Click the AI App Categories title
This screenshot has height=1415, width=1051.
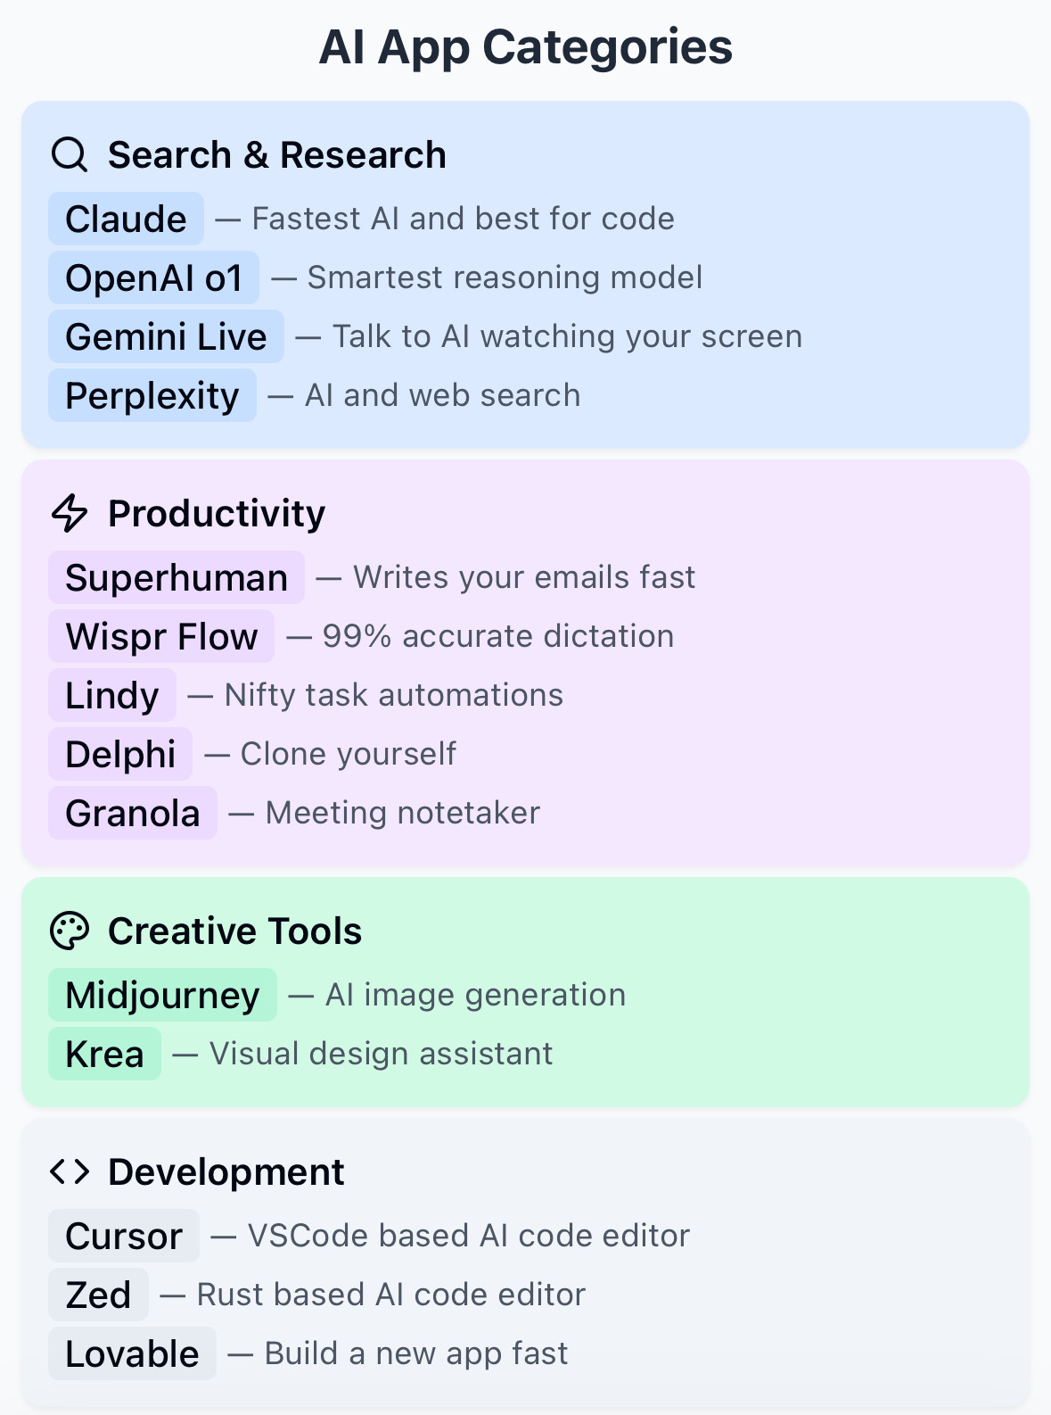click(x=526, y=46)
